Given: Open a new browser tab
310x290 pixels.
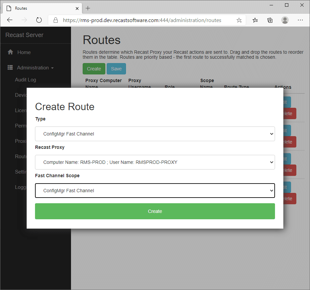Looking at the screenshot, I should click(x=88, y=8).
